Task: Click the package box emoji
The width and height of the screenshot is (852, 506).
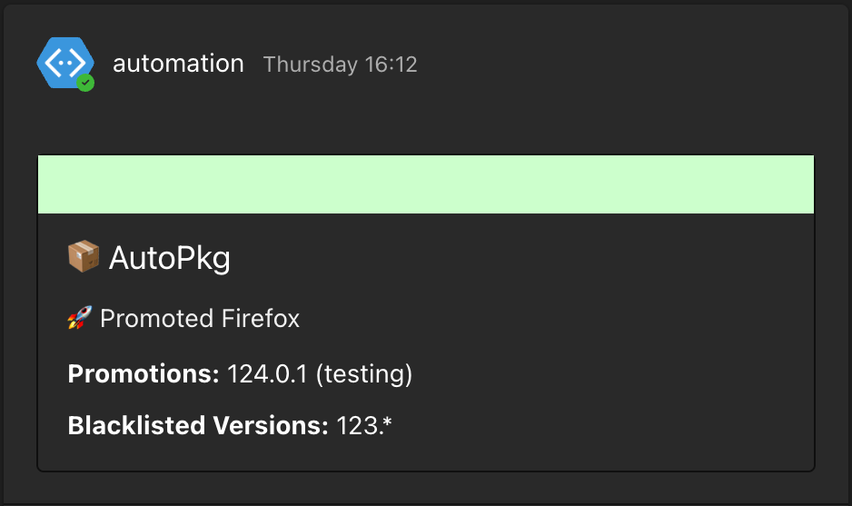Action: pos(84,257)
